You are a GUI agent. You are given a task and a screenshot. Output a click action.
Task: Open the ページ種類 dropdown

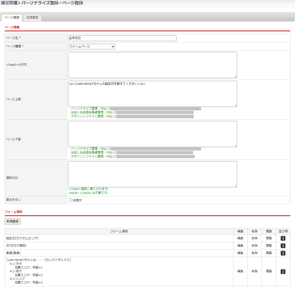click(x=91, y=46)
